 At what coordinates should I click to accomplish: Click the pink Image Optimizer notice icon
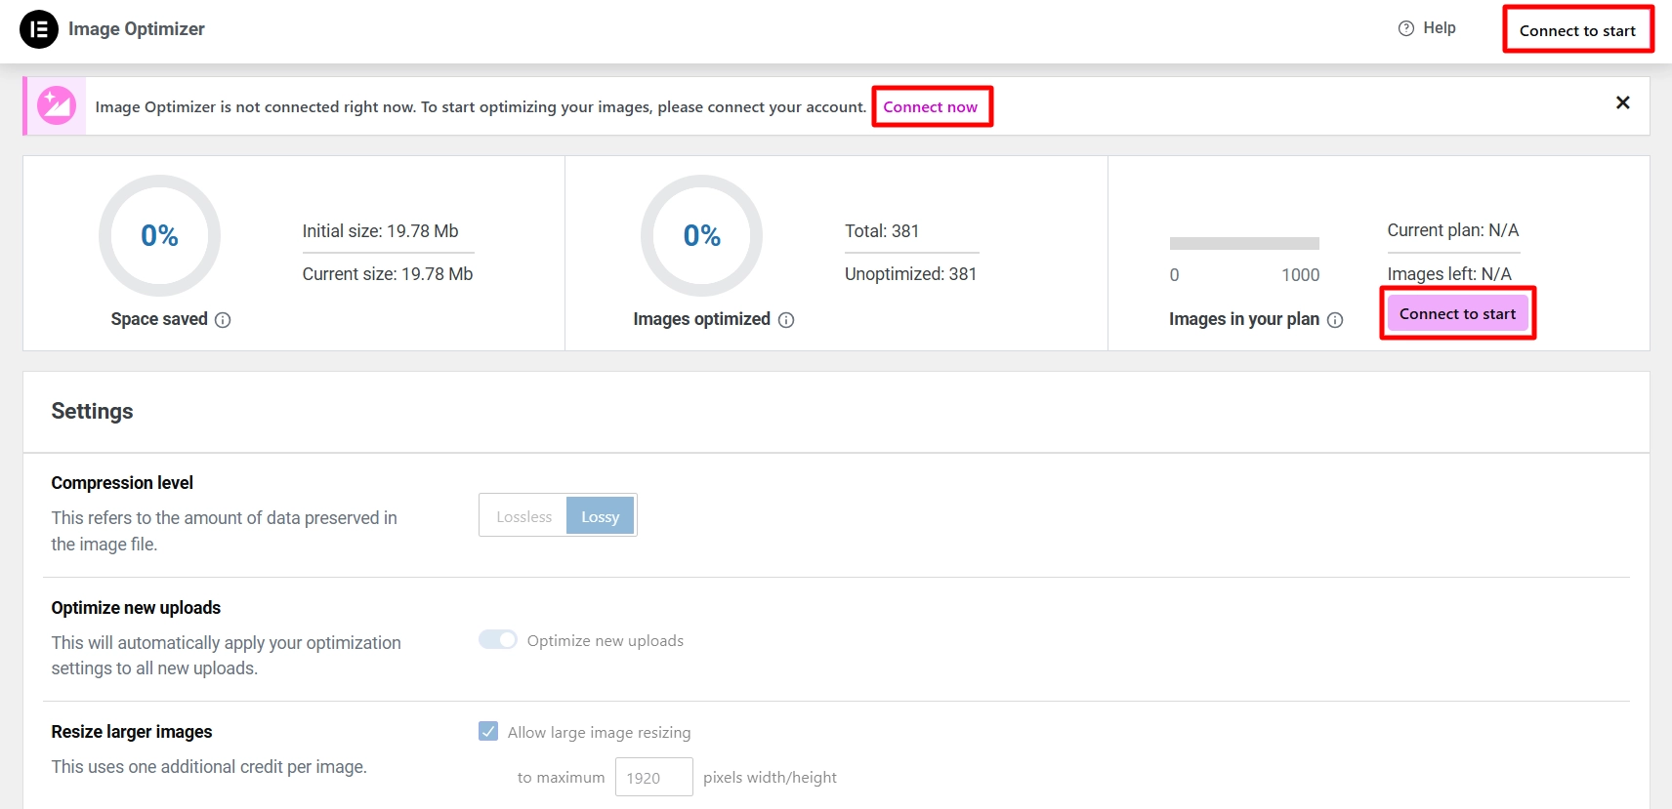pyautogui.click(x=57, y=105)
